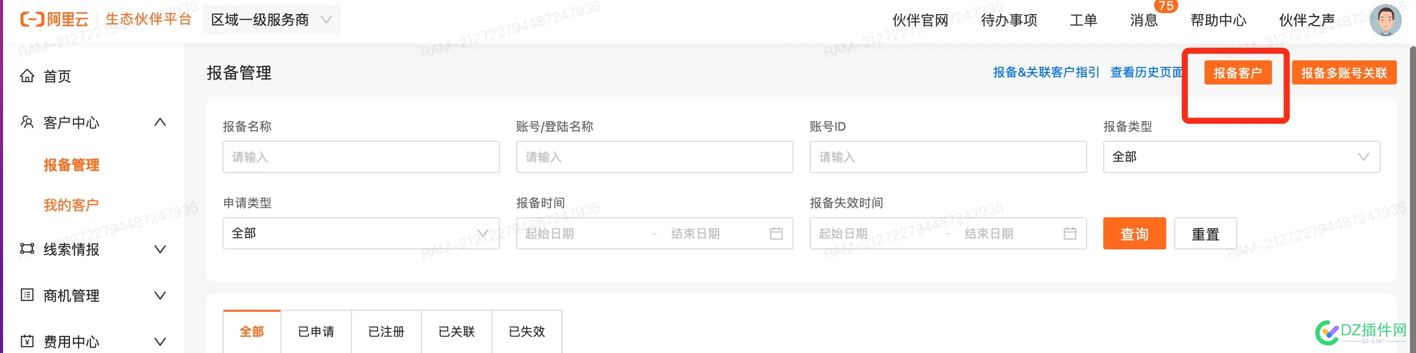The image size is (1416, 353).
Task: Click the 报备客户 button
Action: pyautogui.click(x=1238, y=72)
